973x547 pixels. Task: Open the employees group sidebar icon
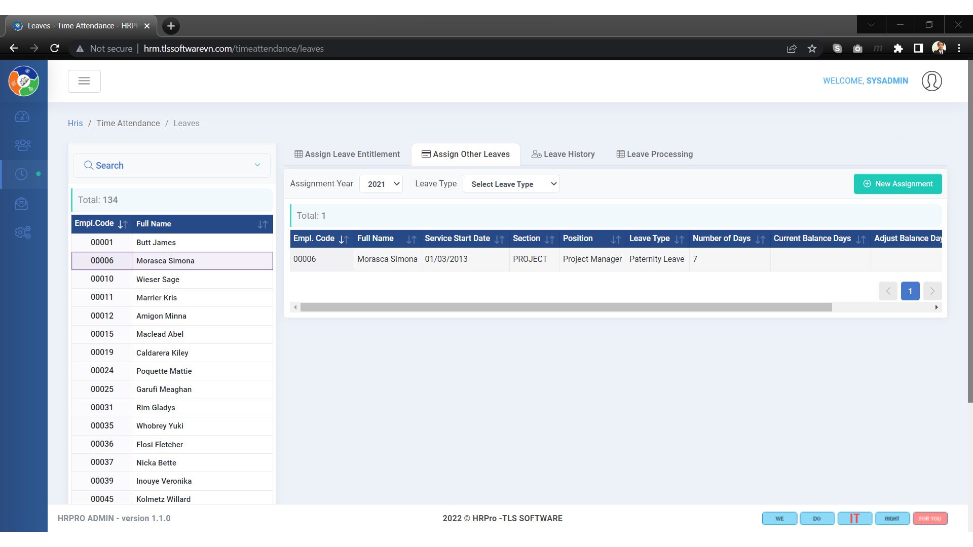coord(22,145)
